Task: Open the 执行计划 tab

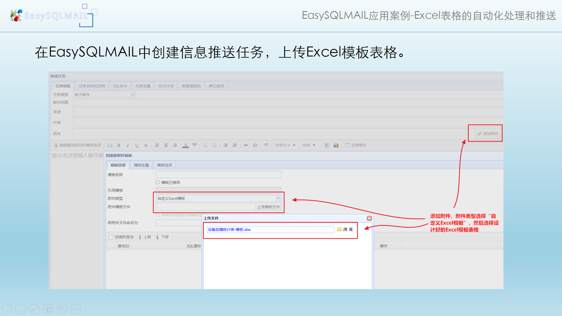Action: coord(166,86)
